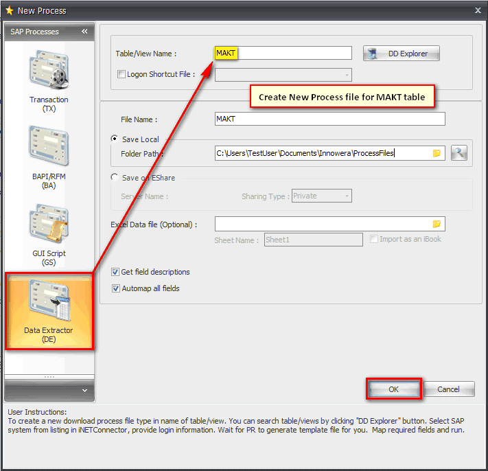Uncheck Automap all fields checkbox
Viewport: 488px width, 471px height.
point(115,288)
